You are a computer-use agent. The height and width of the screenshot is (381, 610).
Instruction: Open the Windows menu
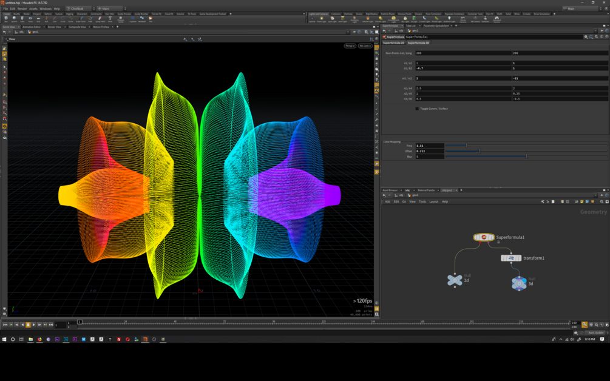point(46,8)
